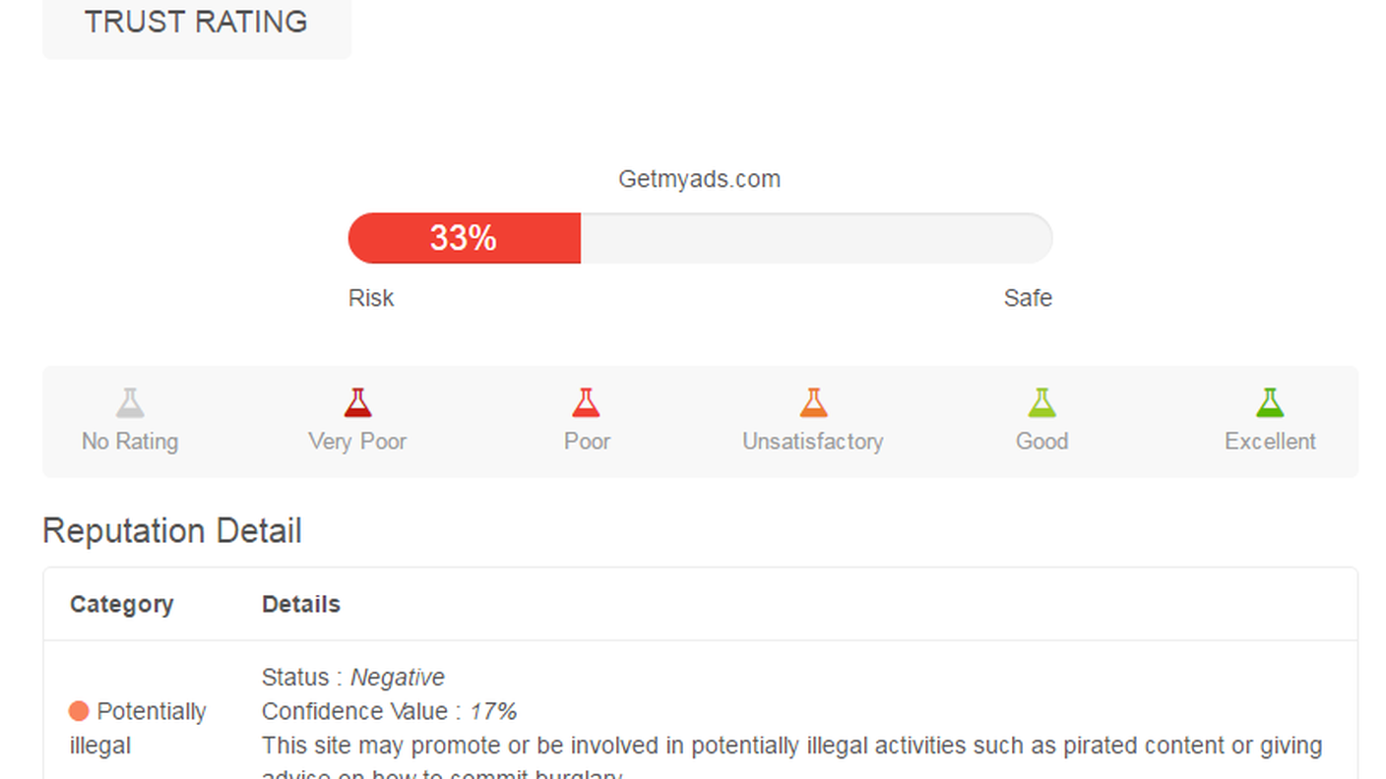Click the Safe label under the bar

click(1028, 298)
